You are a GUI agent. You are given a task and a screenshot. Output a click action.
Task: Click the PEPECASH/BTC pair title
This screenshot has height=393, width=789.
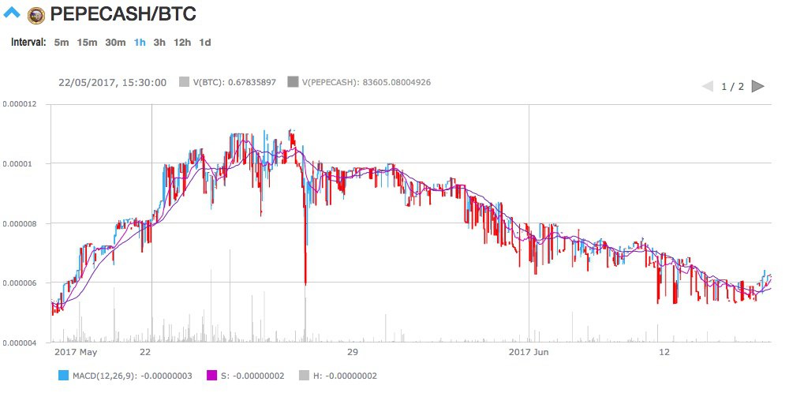pyautogui.click(x=123, y=14)
